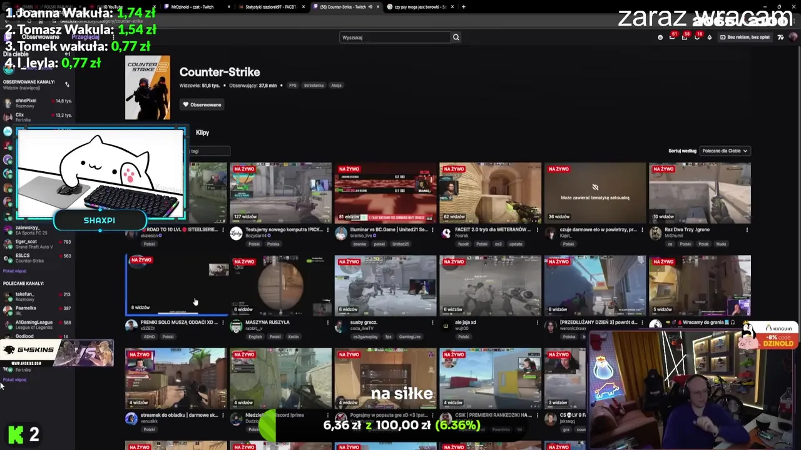Viewport: 801px width, 450px height.
Task: Open zalewskyy_ channel in sidebar
Action: click(38, 230)
